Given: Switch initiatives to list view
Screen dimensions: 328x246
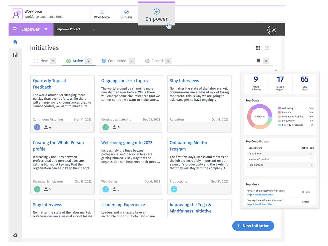Looking at the screenshot, I should click(x=267, y=48).
